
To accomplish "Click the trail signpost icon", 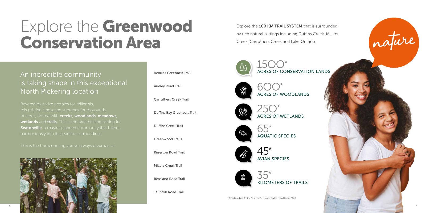I will tap(243, 178).
